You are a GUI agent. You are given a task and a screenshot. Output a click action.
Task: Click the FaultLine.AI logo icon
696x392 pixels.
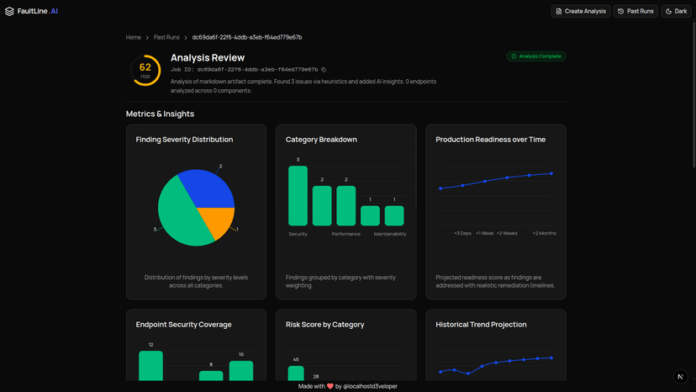(9, 11)
